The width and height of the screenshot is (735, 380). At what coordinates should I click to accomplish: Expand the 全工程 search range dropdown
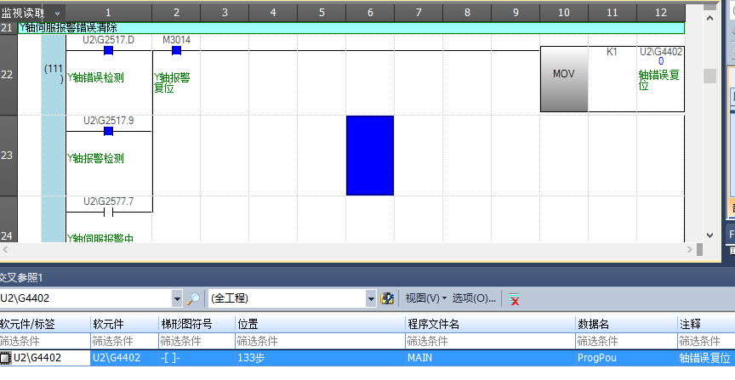pyautogui.click(x=370, y=298)
